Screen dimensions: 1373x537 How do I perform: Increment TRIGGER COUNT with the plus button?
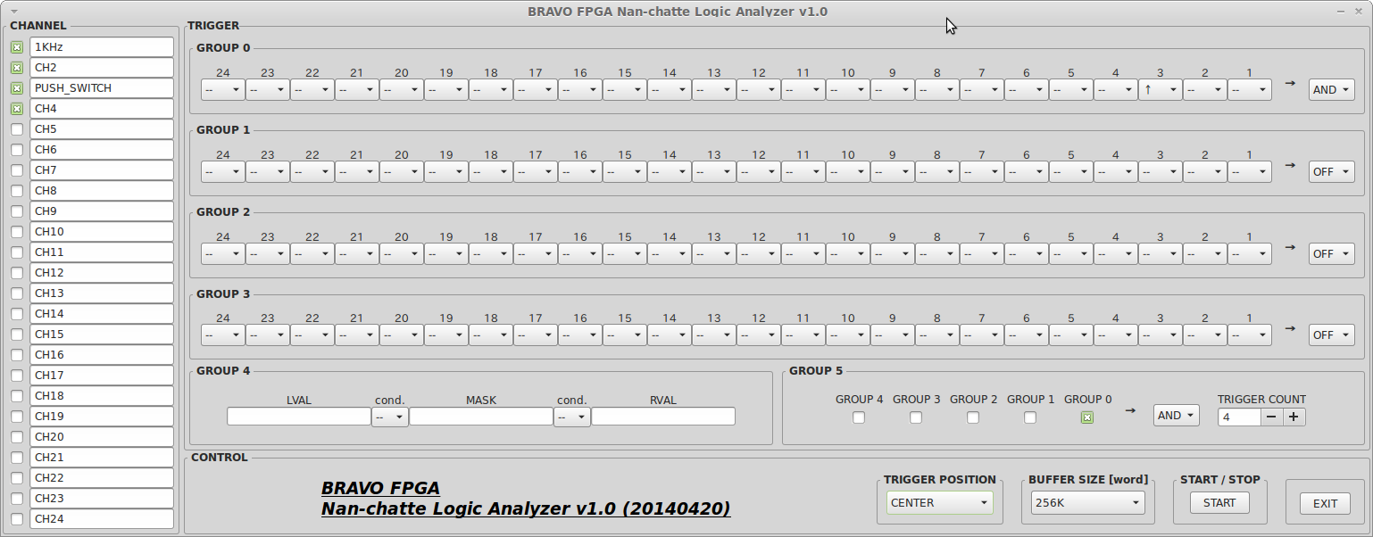pyautogui.click(x=1294, y=416)
